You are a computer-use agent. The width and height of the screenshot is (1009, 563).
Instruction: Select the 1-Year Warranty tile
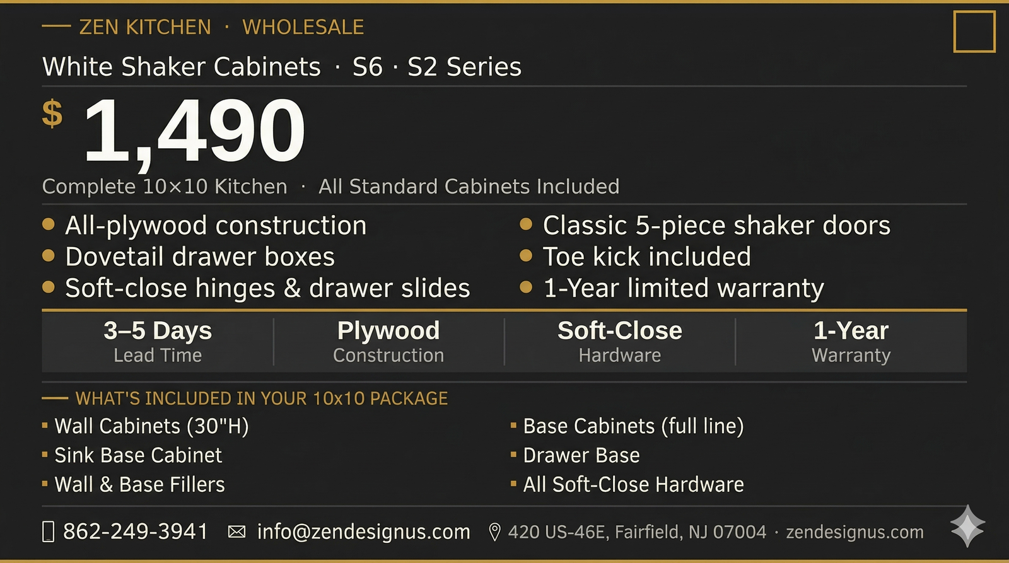point(851,341)
